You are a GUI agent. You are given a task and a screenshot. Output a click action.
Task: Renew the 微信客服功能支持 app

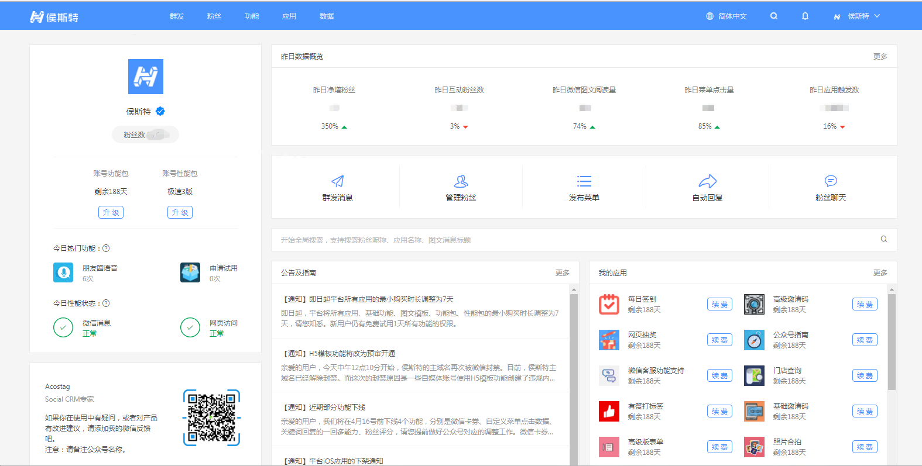pyautogui.click(x=719, y=376)
